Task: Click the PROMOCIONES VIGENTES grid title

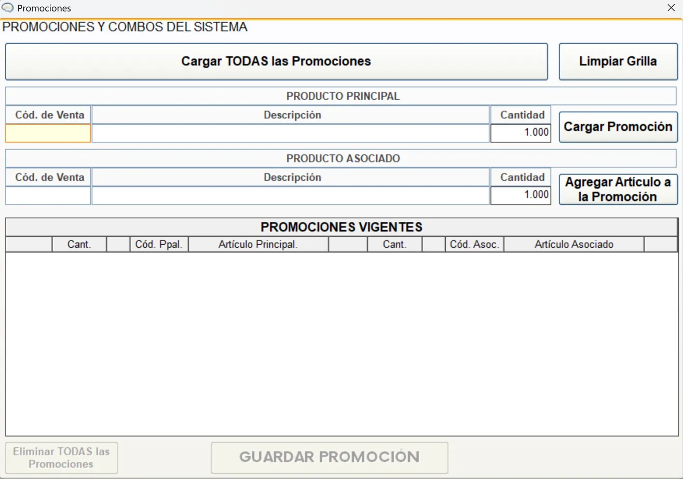Action: click(341, 227)
